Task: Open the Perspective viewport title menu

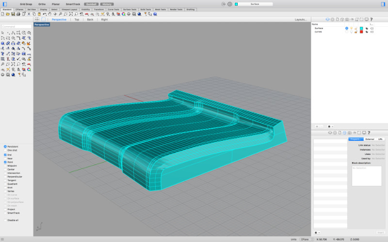Action: pos(42,25)
